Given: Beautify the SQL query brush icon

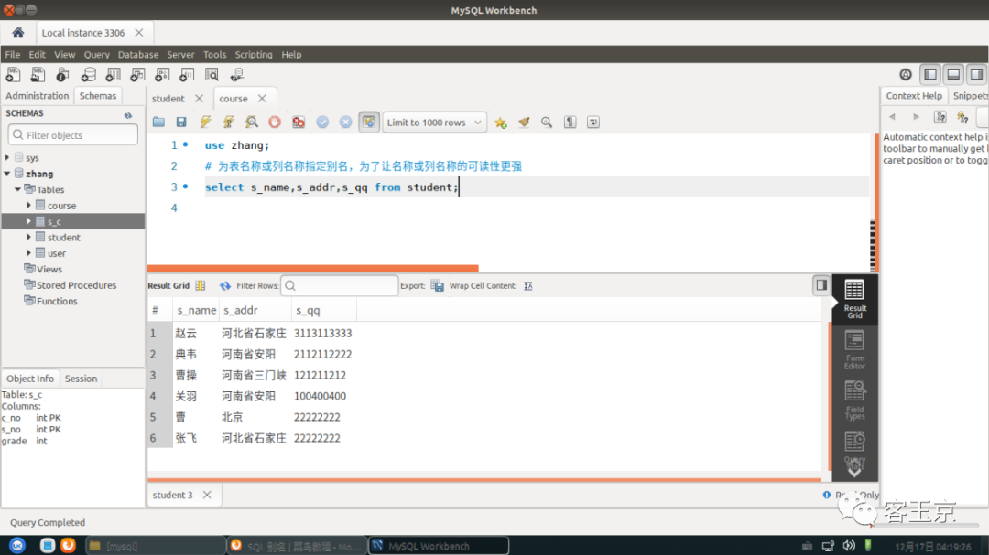Looking at the screenshot, I should [x=524, y=123].
